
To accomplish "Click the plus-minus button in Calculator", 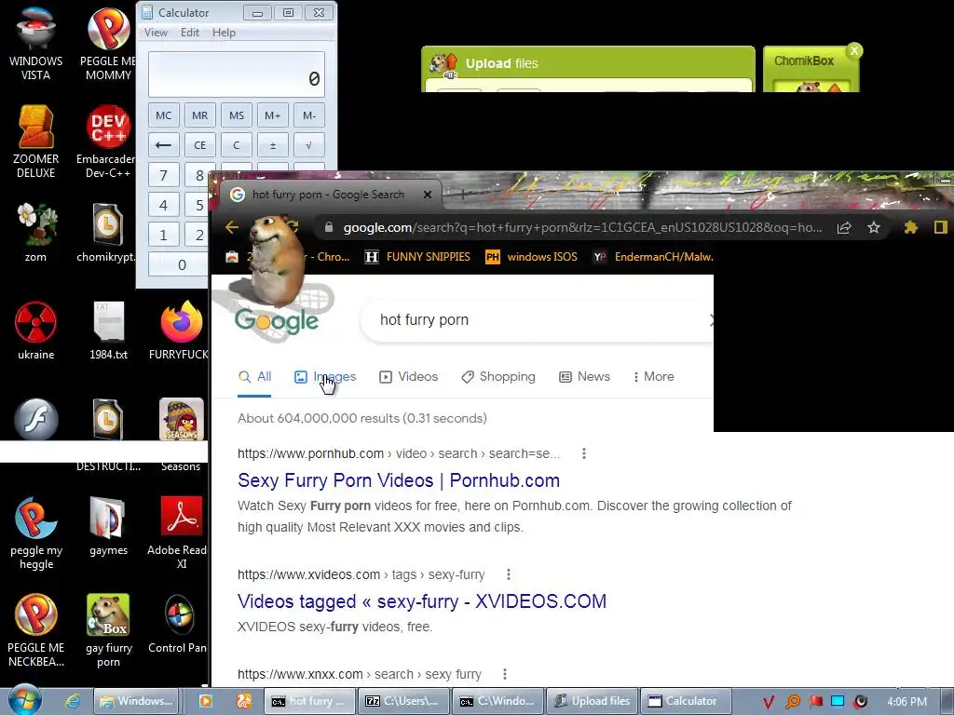I will click(273, 144).
